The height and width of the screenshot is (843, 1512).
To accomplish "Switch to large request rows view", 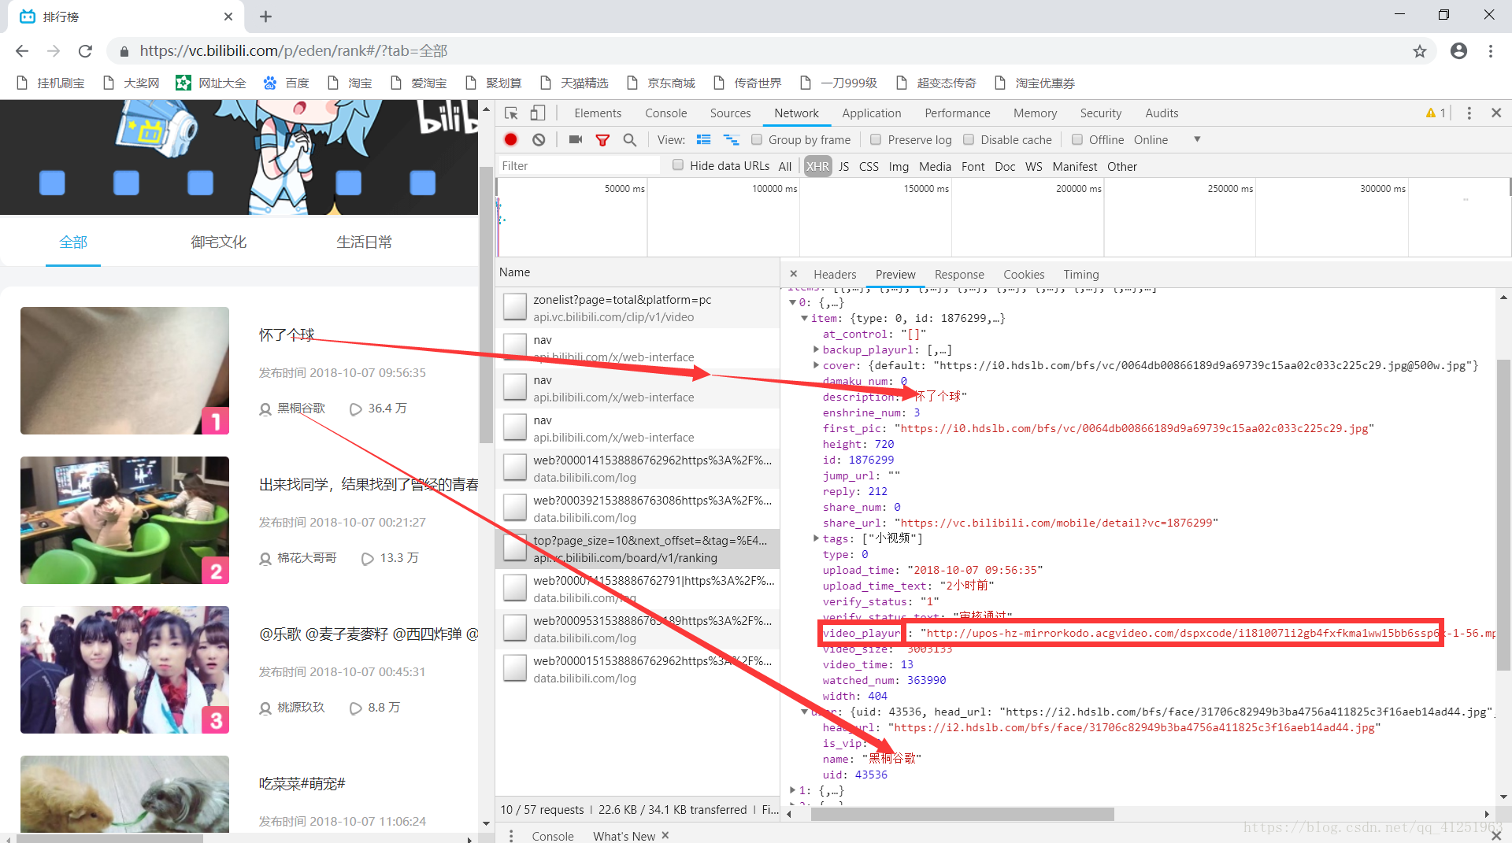I will coord(703,140).
